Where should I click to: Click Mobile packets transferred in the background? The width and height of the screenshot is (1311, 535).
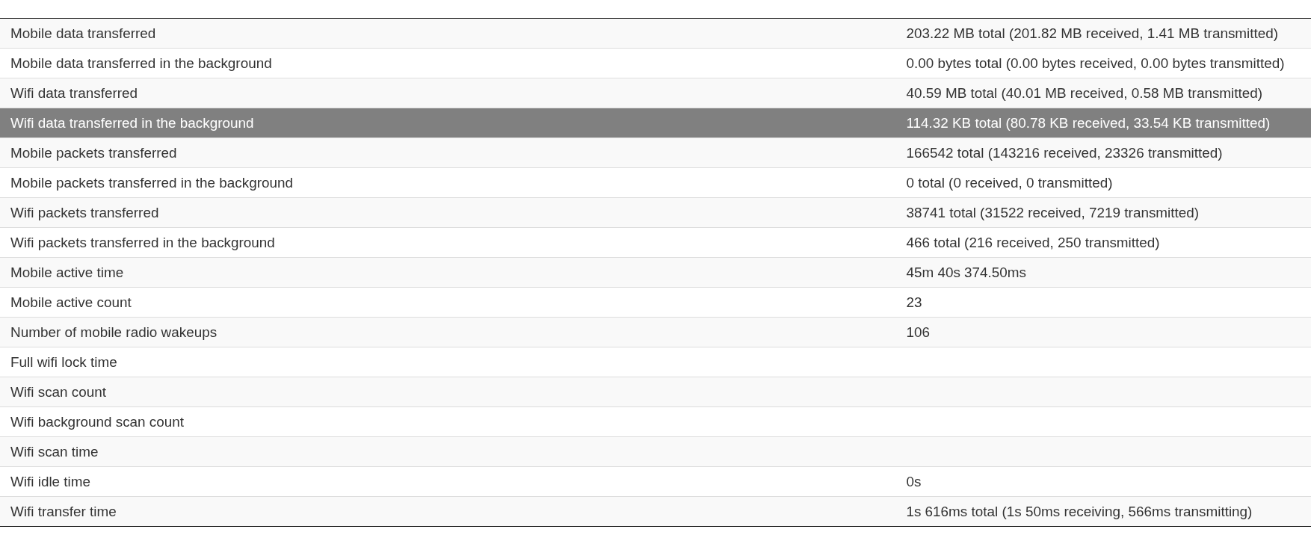click(152, 183)
